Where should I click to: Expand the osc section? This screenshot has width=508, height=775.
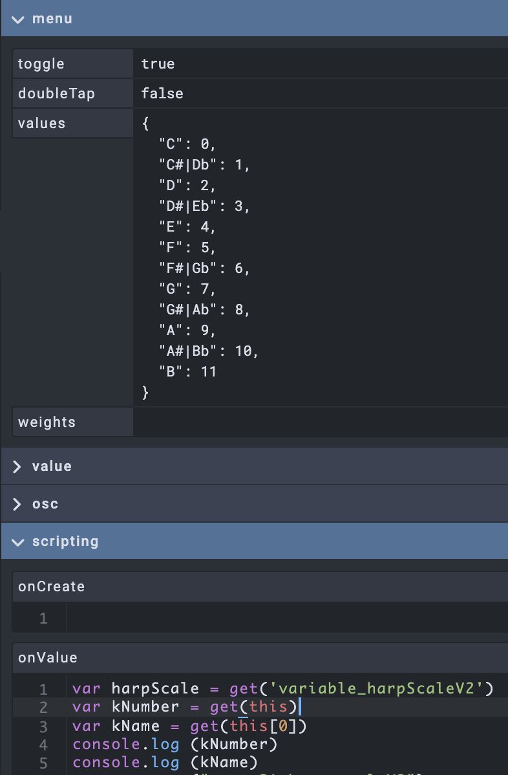click(45, 504)
